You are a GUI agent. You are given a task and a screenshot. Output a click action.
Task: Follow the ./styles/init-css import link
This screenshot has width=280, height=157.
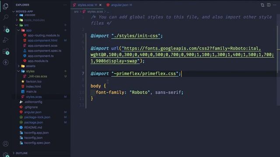point(136,36)
